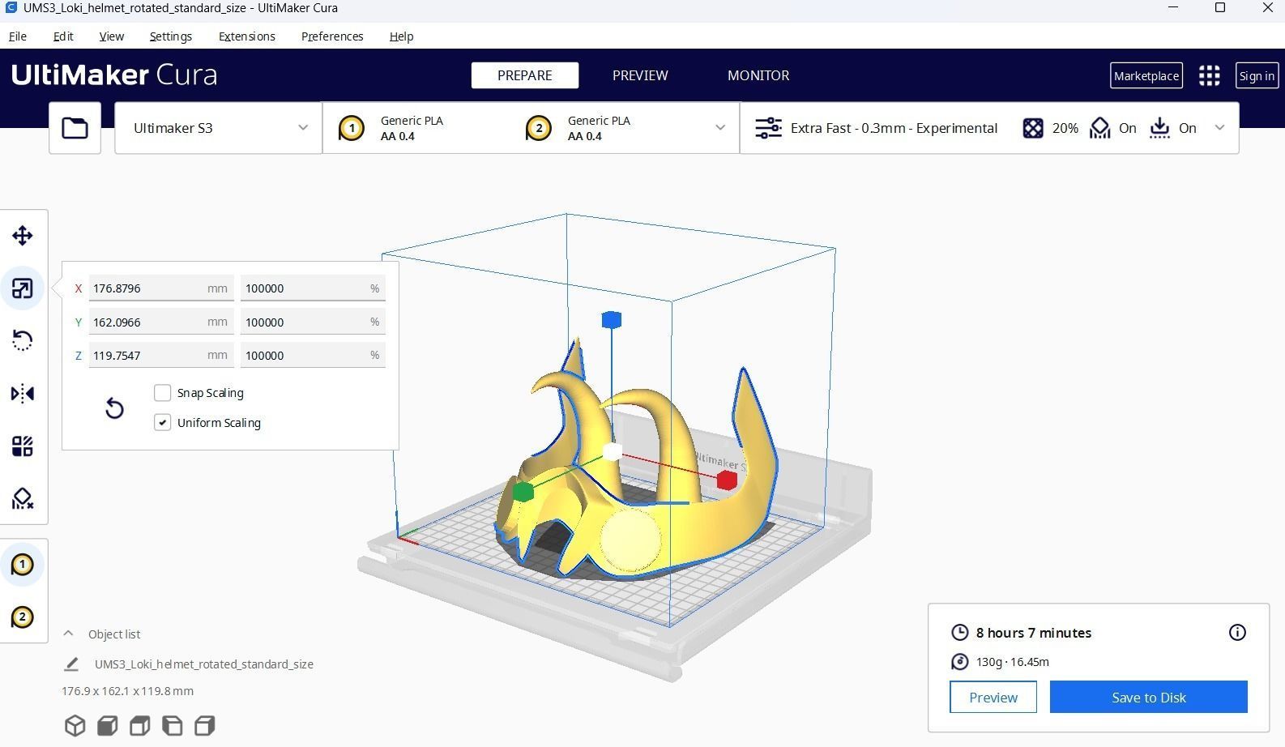Click the Preview button
The image size is (1285, 747).
[x=993, y=698]
